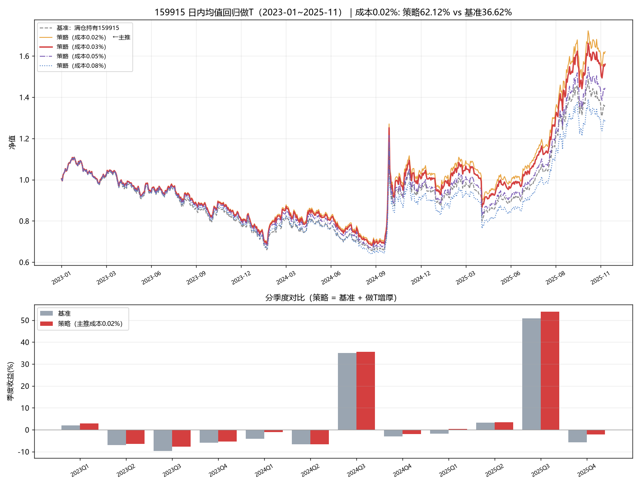Click the gray benchmark bar for 2023Q3
Viewport: 640px width, 486px height.
tap(163, 440)
